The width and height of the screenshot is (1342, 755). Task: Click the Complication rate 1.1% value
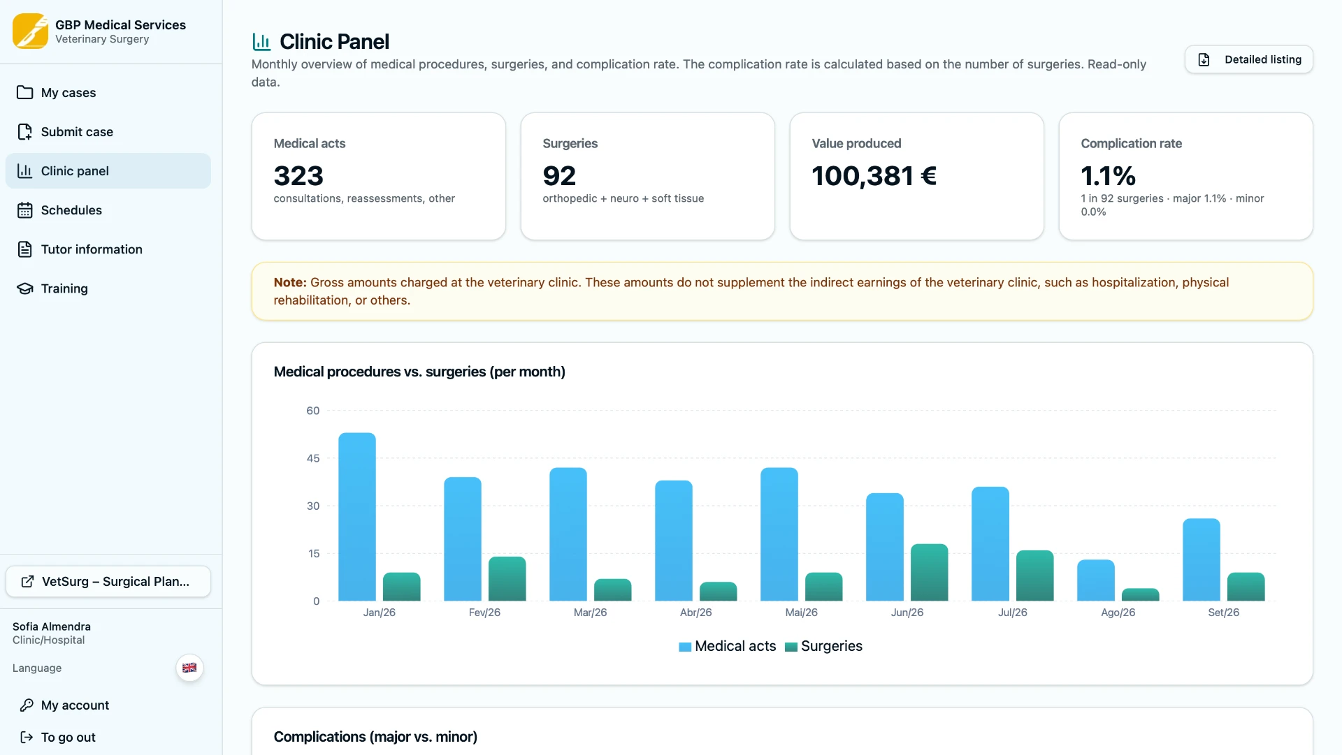(1108, 176)
